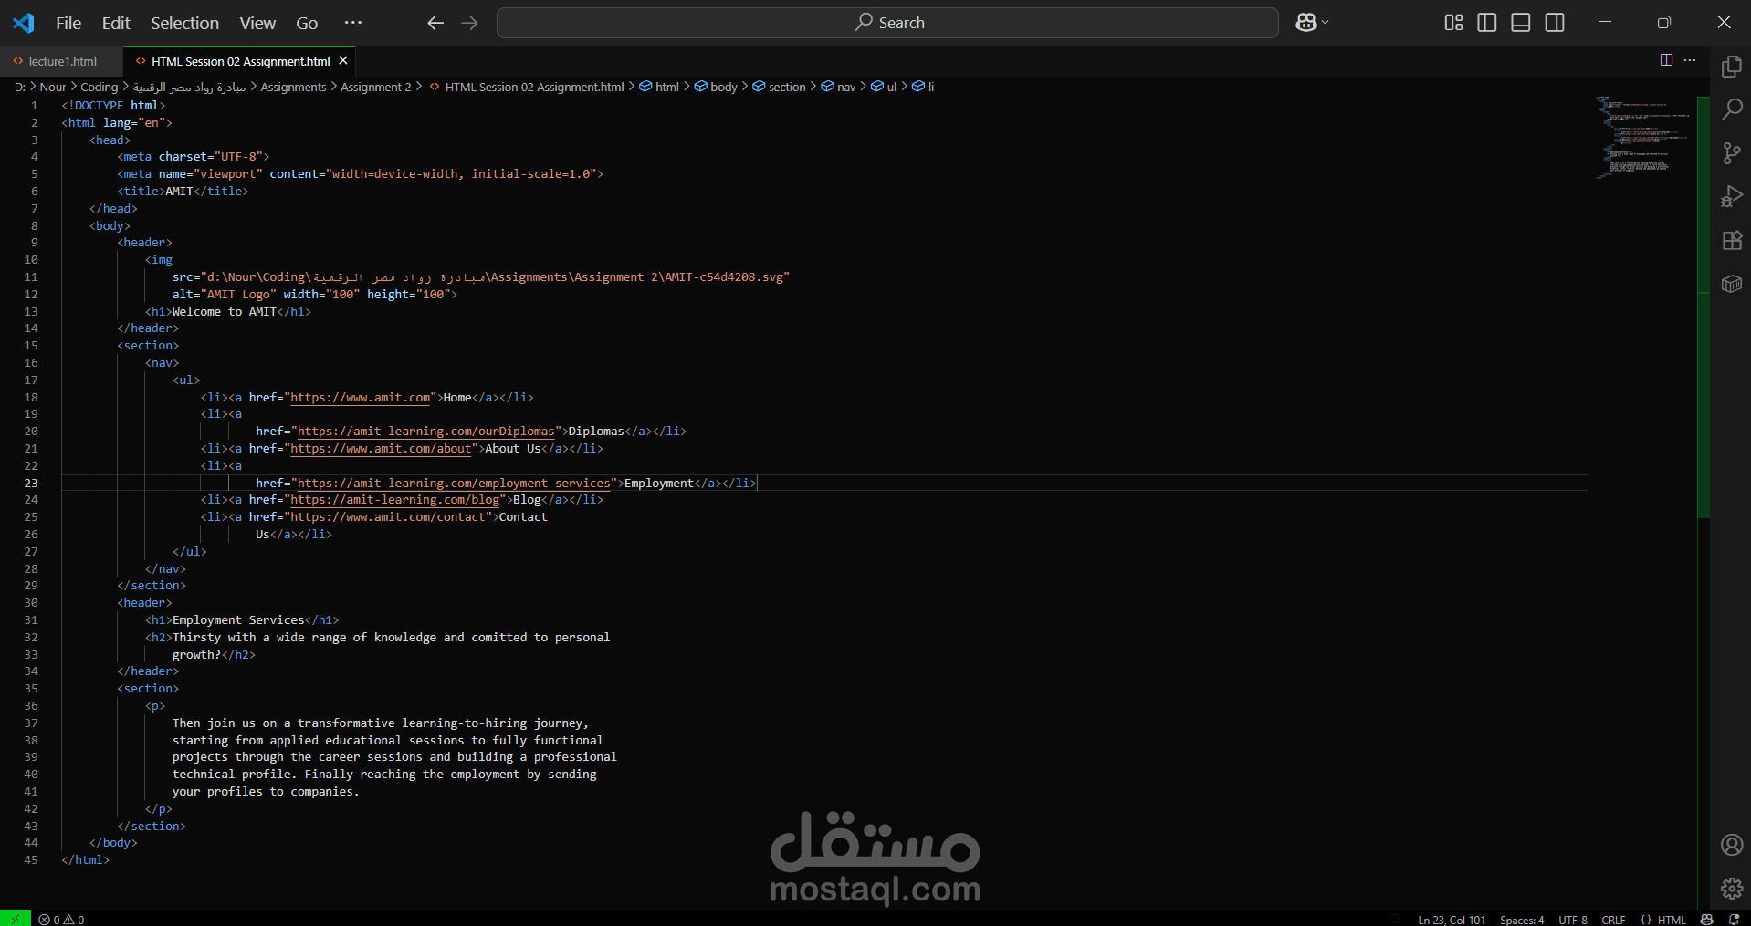Viewport: 1751px width, 926px height.
Task: Open the nav breadcrumb dropdown
Action: [x=838, y=87]
